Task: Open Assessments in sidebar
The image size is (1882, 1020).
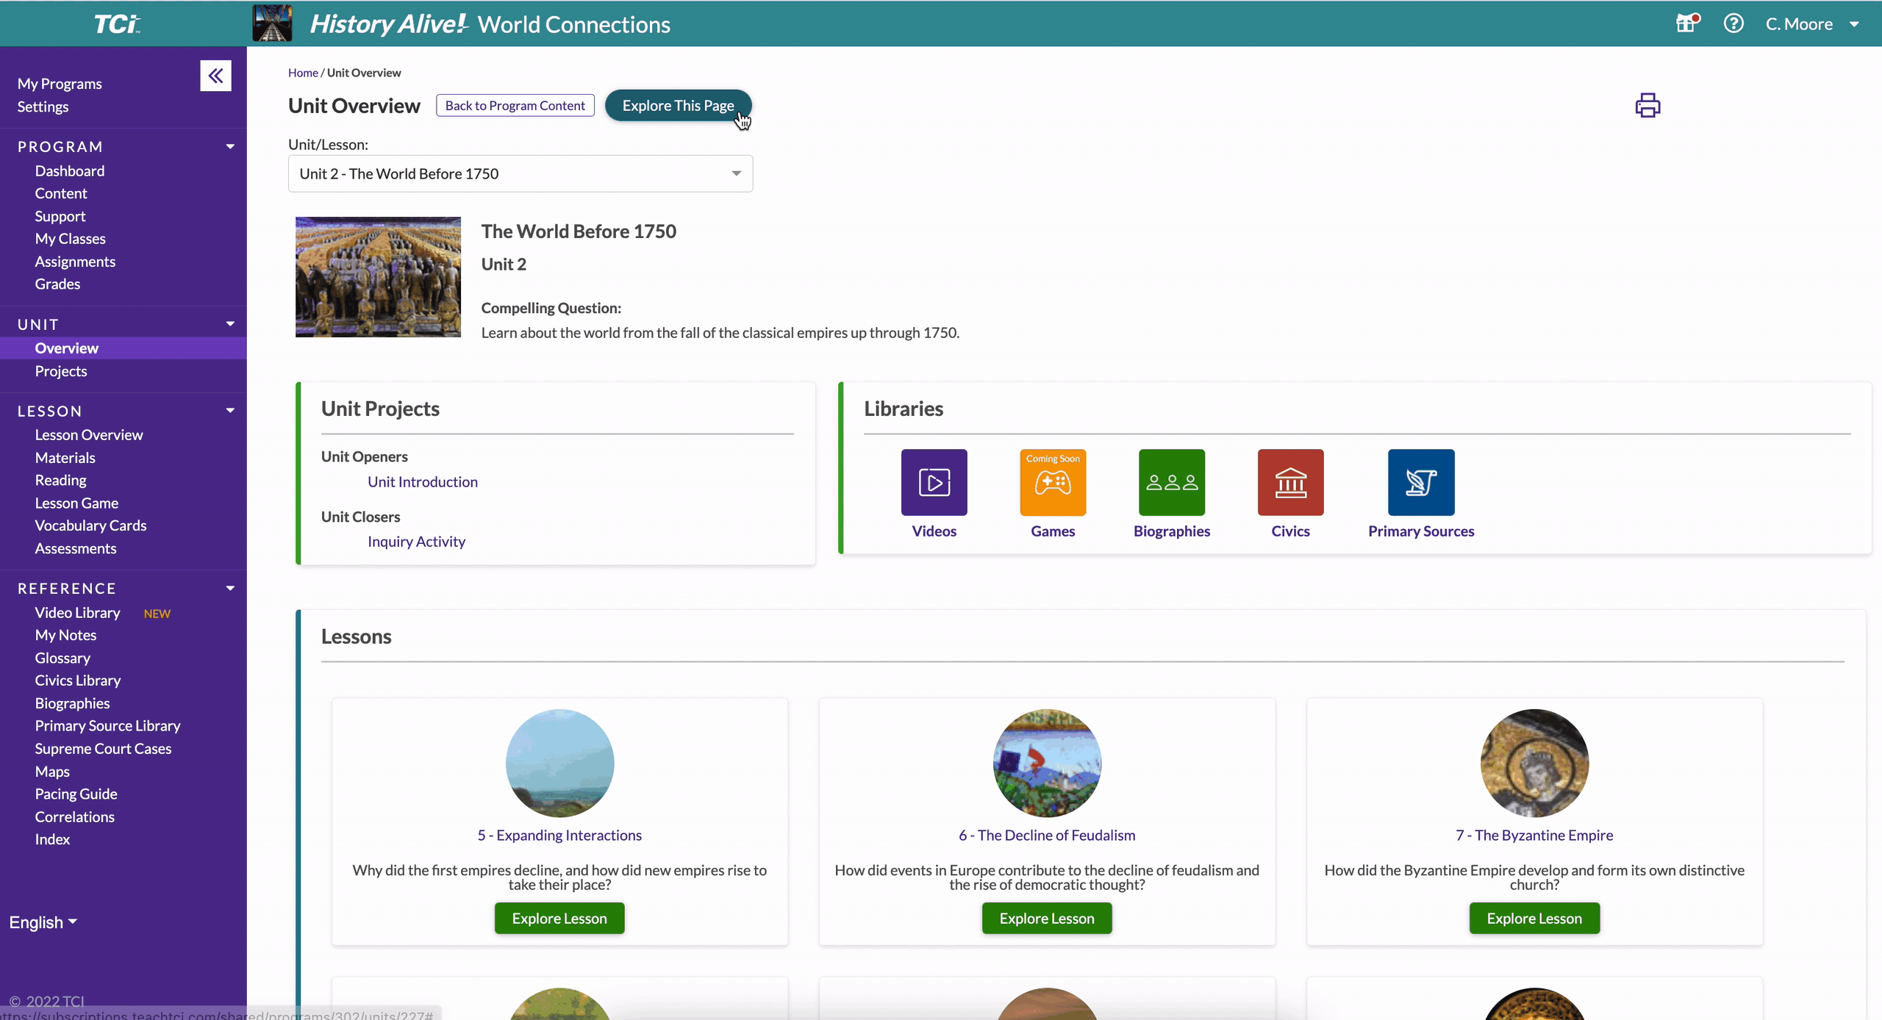Action: click(x=76, y=548)
